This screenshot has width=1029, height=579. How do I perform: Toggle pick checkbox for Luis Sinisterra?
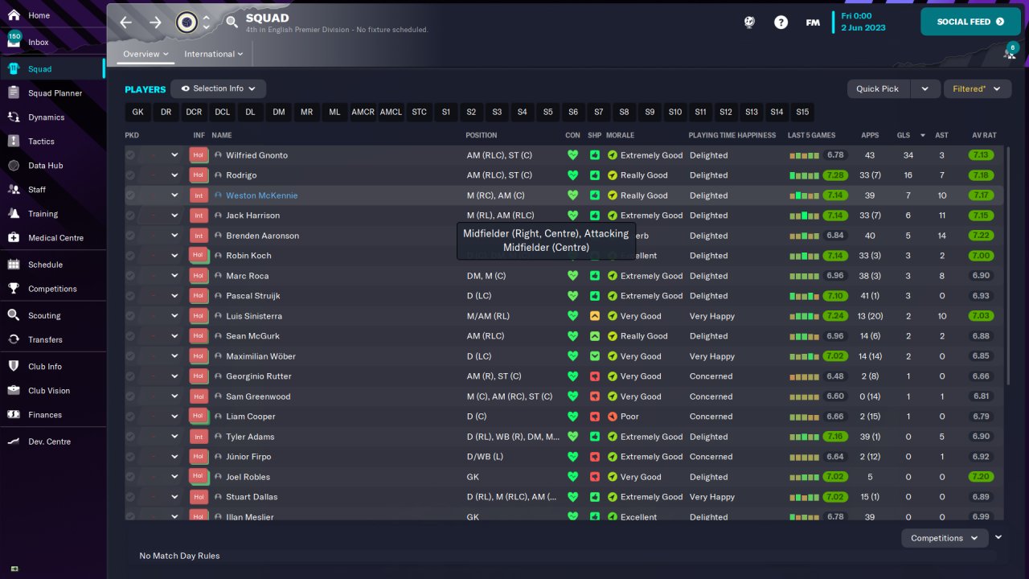tap(130, 315)
